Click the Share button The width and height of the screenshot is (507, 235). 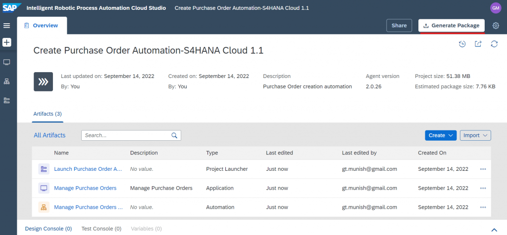coord(399,26)
